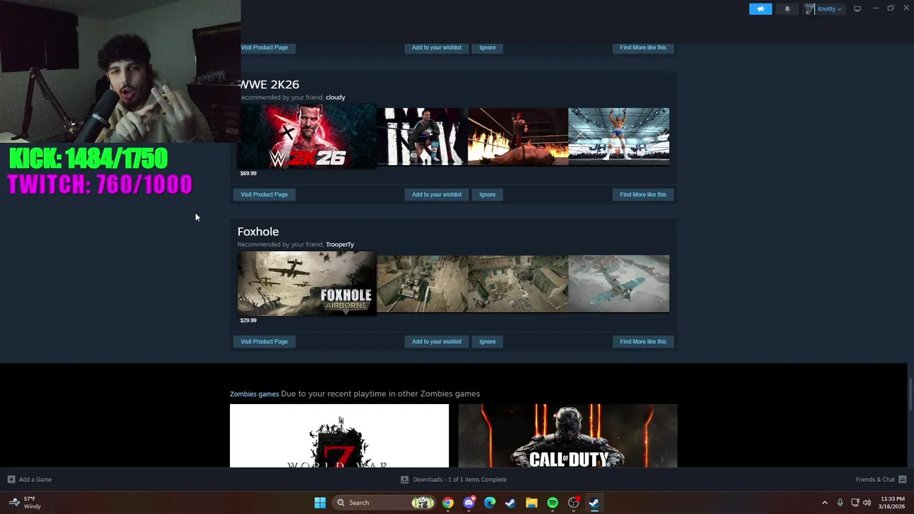Open the World War Z game capsule

tap(339, 435)
